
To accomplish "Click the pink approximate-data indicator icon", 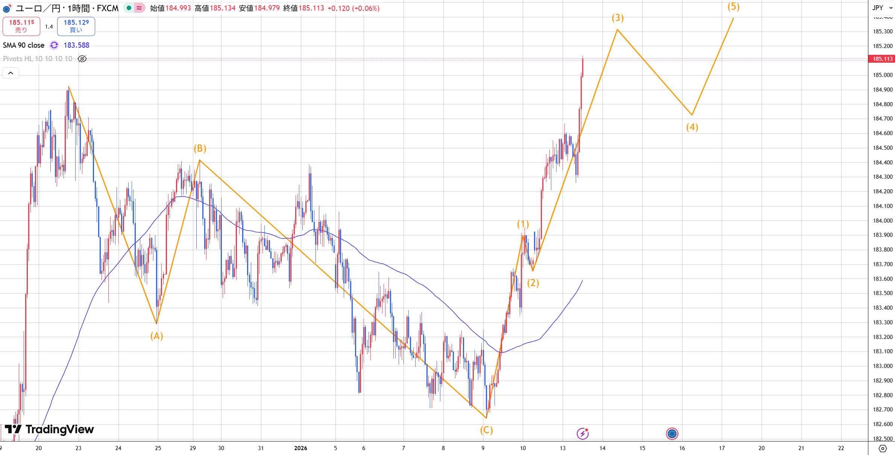I will click(x=139, y=8).
